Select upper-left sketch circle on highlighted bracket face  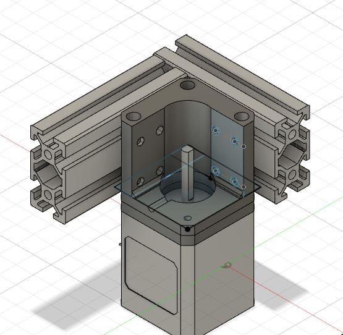216,130
